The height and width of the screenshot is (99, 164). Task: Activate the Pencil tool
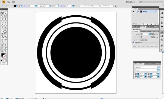click(x=5, y=25)
